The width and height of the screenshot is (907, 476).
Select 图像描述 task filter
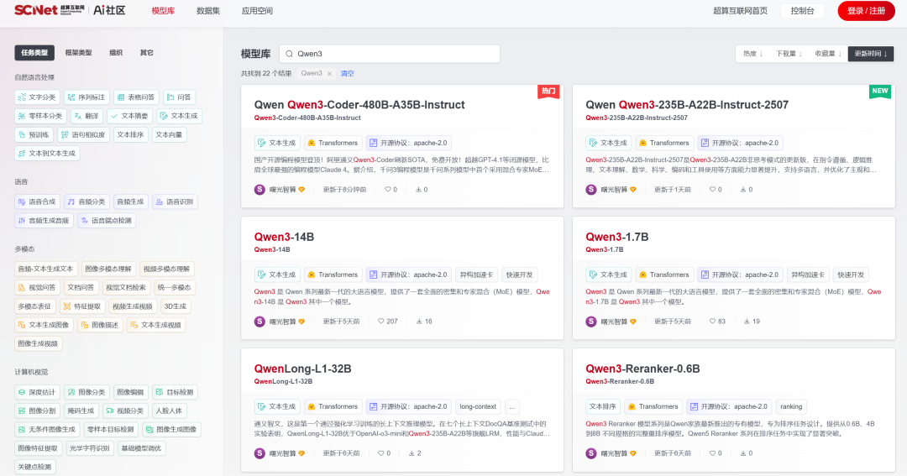(x=99, y=325)
